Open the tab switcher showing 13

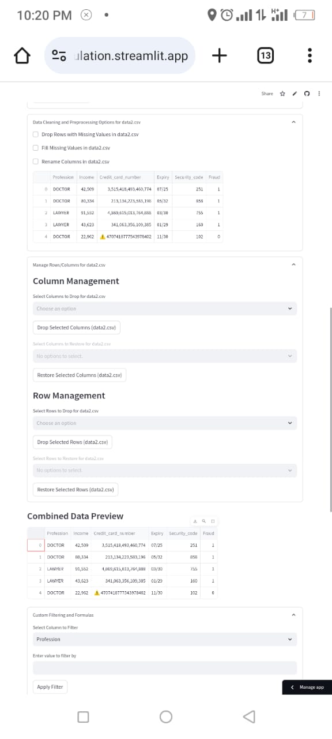point(265,56)
